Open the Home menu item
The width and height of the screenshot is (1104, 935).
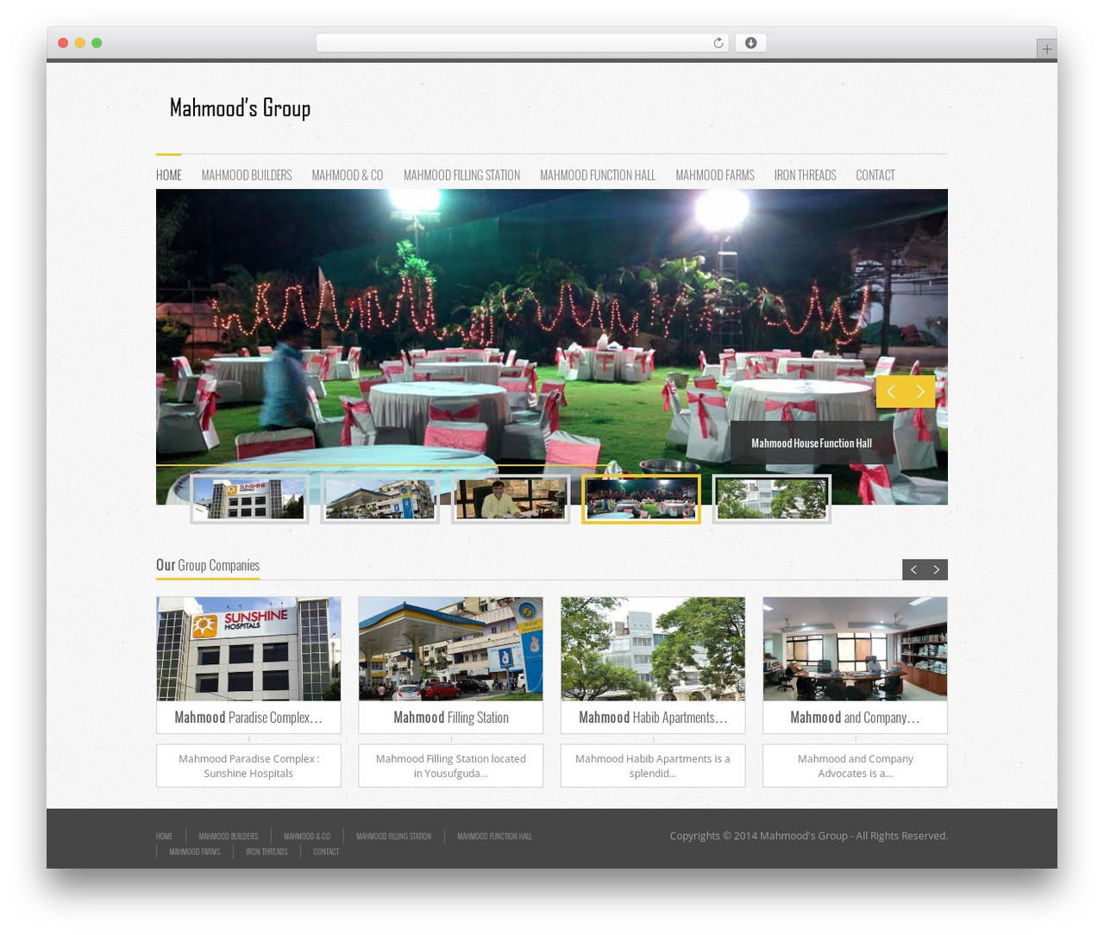[169, 175]
